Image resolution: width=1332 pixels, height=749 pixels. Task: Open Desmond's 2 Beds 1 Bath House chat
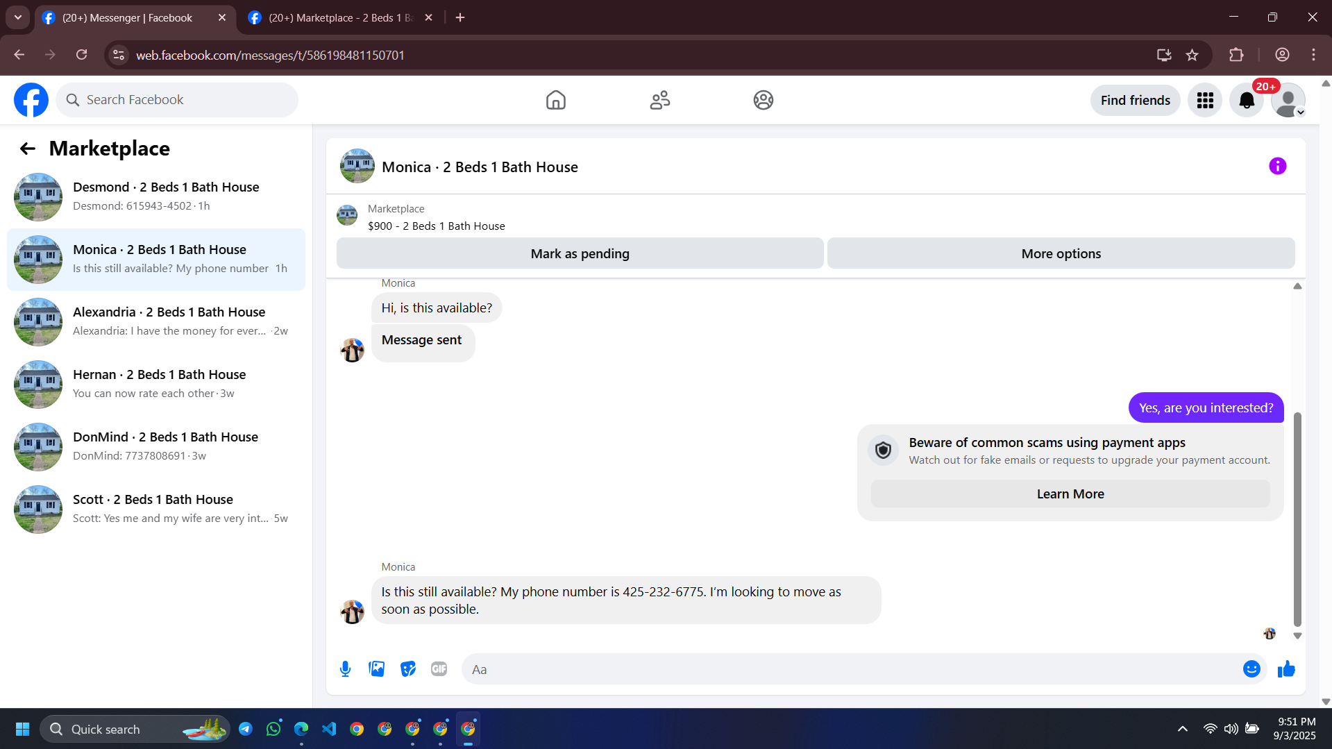click(156, 197)
